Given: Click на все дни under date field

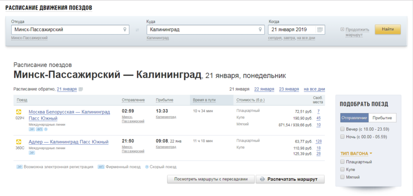Looking at the screenshot, I should tap(306, 38).
